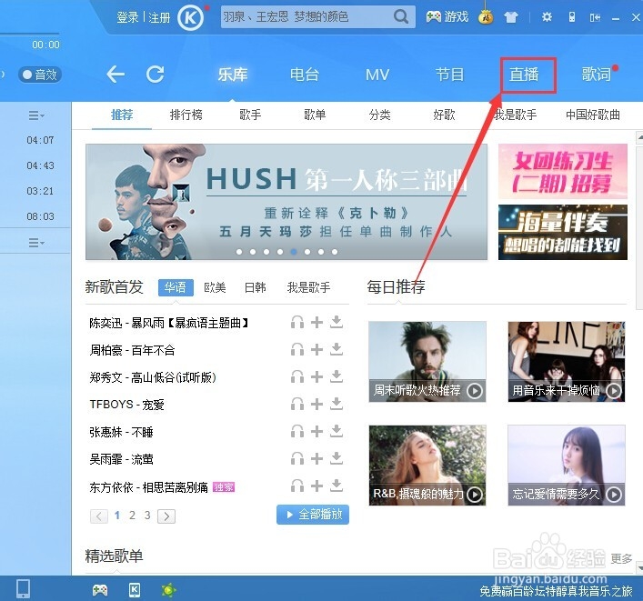Image resolution: width=643 pixels, height=601 pixels.
Task: Play 用音乐来干掉烦恼 with play icon
Action: (614, 391)
